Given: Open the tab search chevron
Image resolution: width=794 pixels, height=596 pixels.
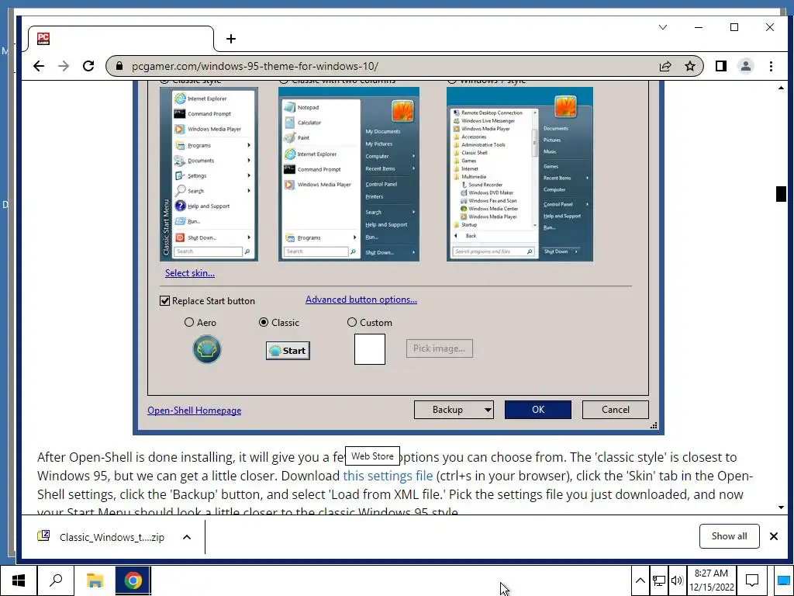Looking at the screenshot, I should (663, 27).
